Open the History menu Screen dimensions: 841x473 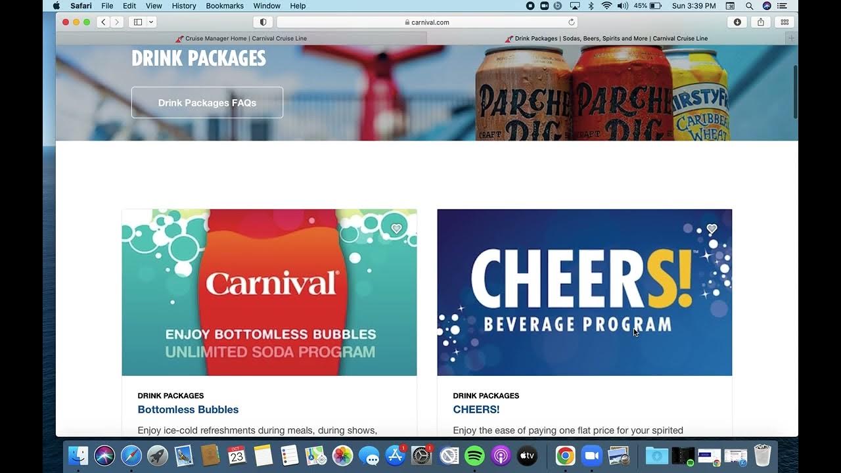(x=184, y=6)
